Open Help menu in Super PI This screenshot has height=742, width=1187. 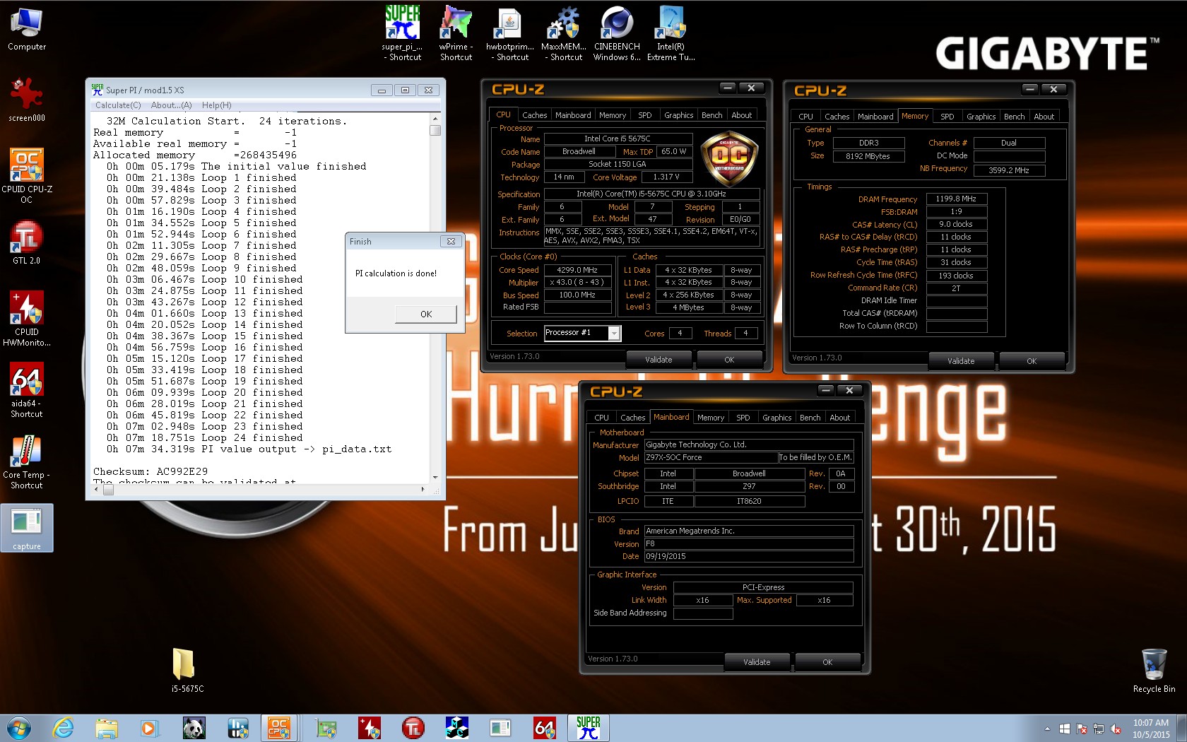[216, 105]
